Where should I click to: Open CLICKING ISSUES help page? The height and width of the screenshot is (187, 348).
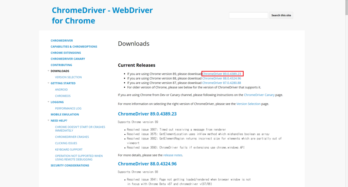(x=66, y=143)
